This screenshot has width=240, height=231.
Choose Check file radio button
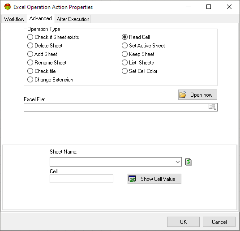tap(41, 71)
